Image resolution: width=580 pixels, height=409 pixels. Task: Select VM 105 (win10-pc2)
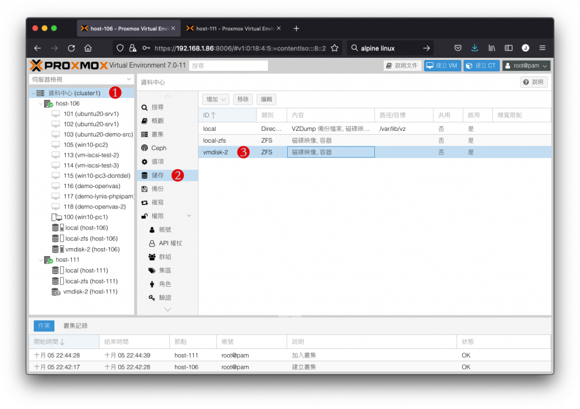[86, 144]
